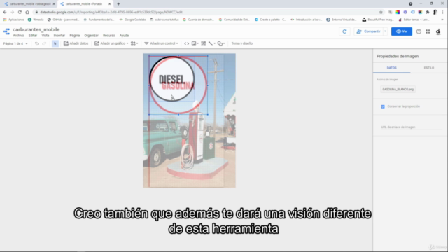The height and width of the screenshot is (252, 448).
Task: Open the line tool dropdown
Action: tap(211, 43)
